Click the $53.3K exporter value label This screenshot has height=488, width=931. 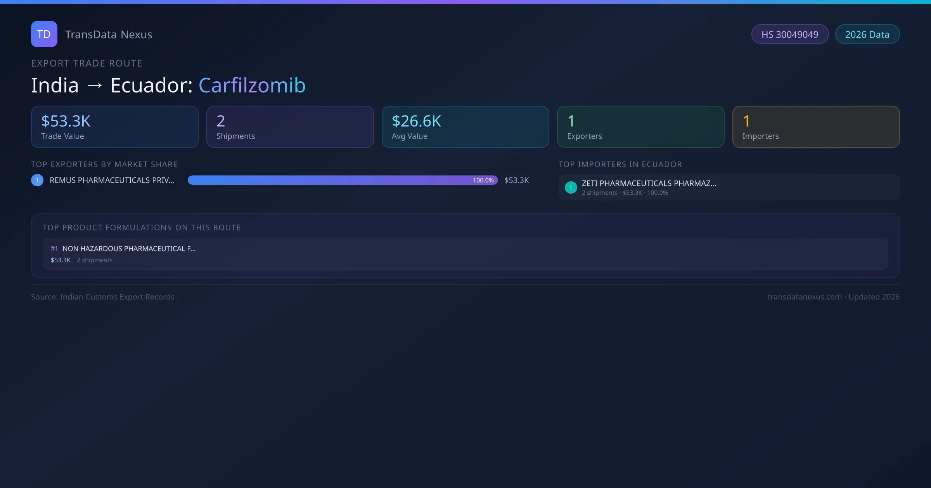click(516, 180)
